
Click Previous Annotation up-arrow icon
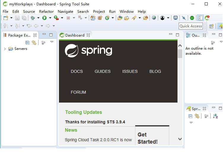click(x=17, y=26)
